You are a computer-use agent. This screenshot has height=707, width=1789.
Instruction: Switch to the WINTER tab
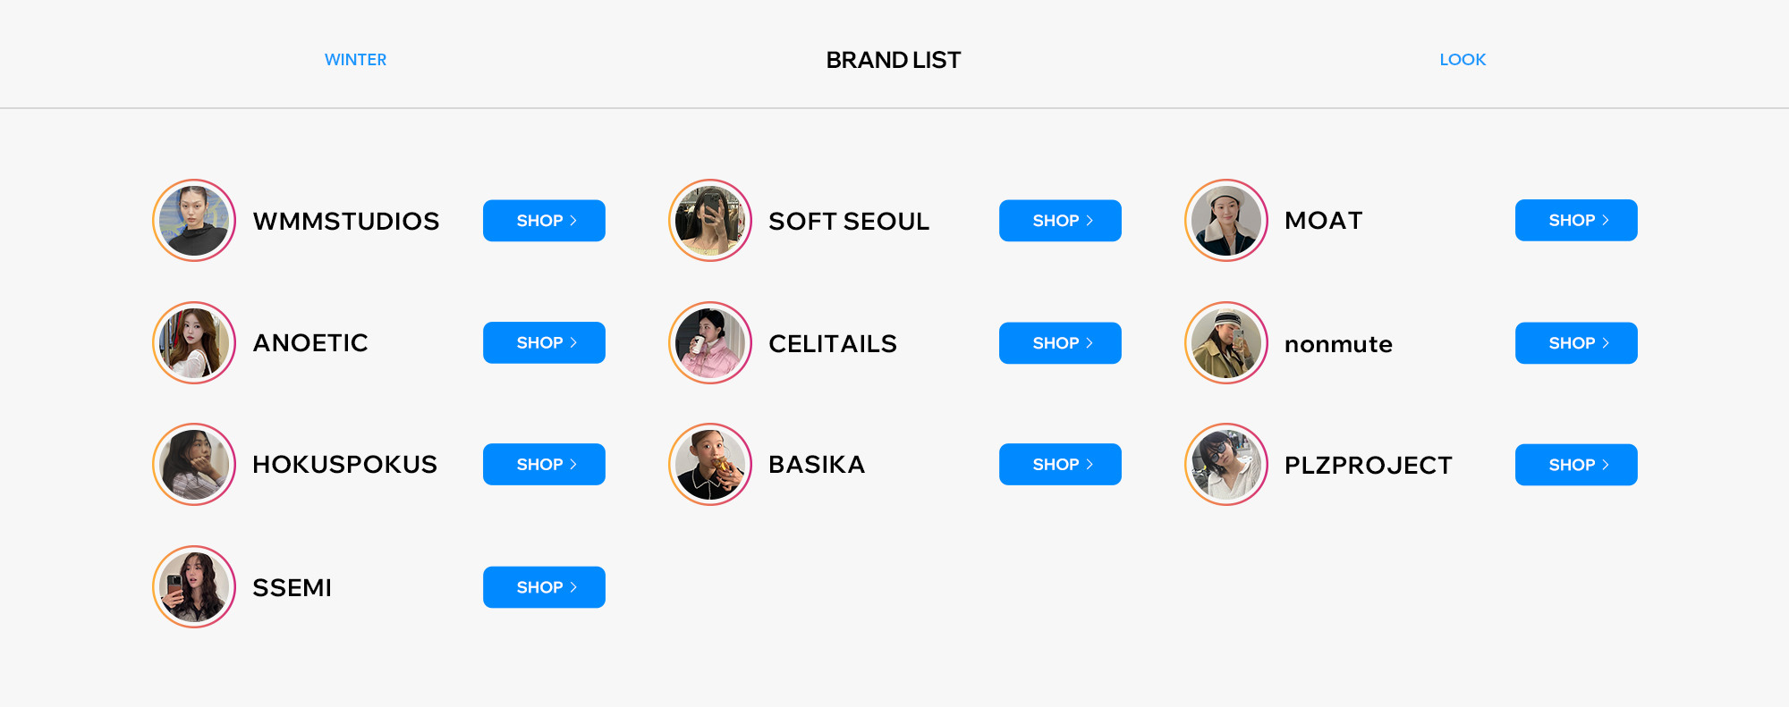(355, 60)
